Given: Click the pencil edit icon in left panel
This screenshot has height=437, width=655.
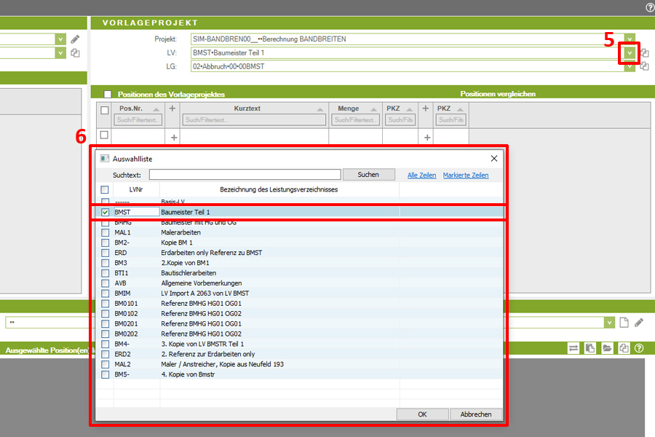Looking at the screenshot, I should [75, 39].
